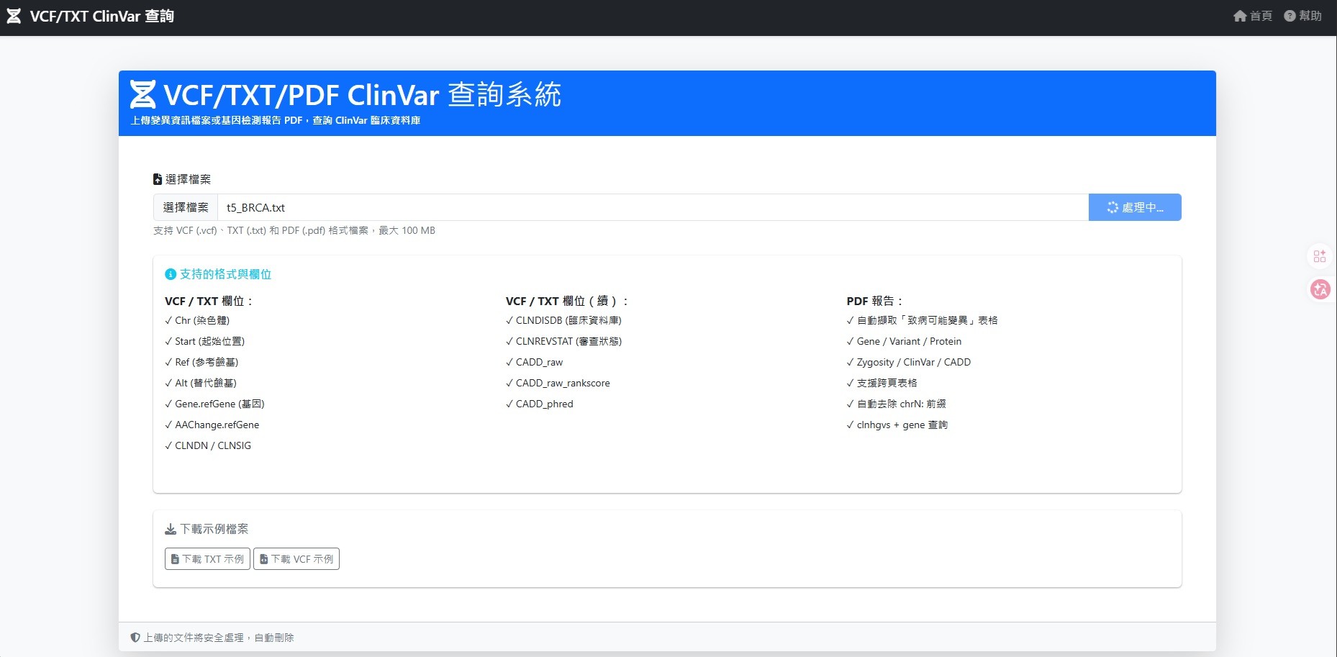
Task: Select the text 'Zygosity / ClinVar / CADD'
Action: tap(914, 362)
